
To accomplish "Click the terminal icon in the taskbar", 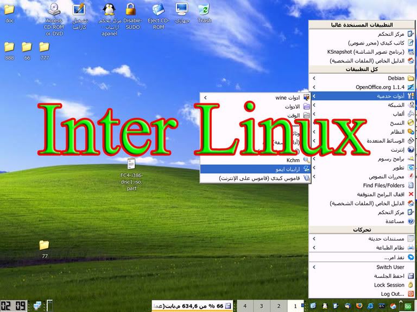I will (x=382, y=306).
